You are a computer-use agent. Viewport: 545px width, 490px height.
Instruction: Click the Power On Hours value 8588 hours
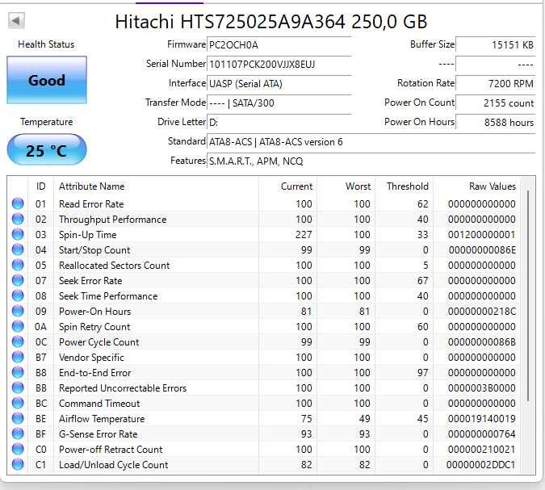tap(495, 123)
